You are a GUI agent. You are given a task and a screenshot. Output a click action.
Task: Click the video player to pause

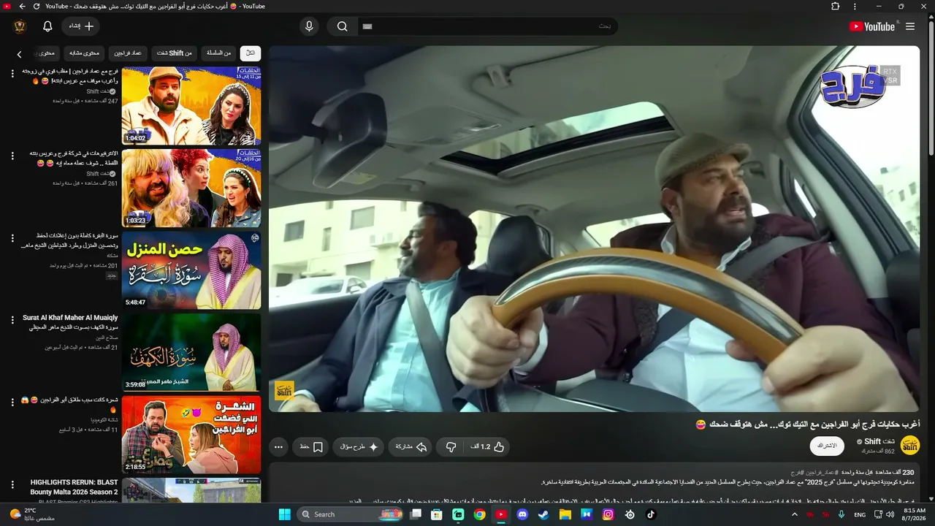pos(594,229)
